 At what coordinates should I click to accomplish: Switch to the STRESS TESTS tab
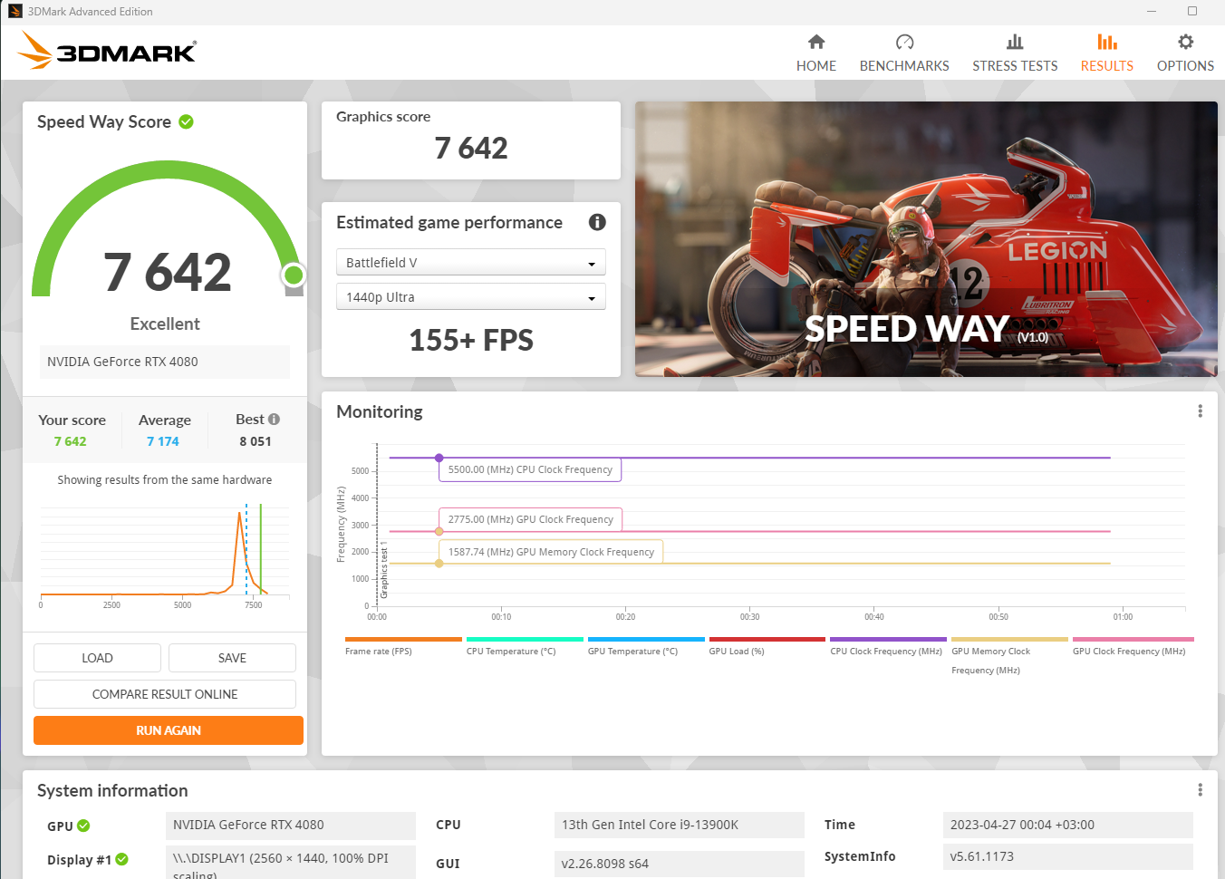click(1015, 53)
